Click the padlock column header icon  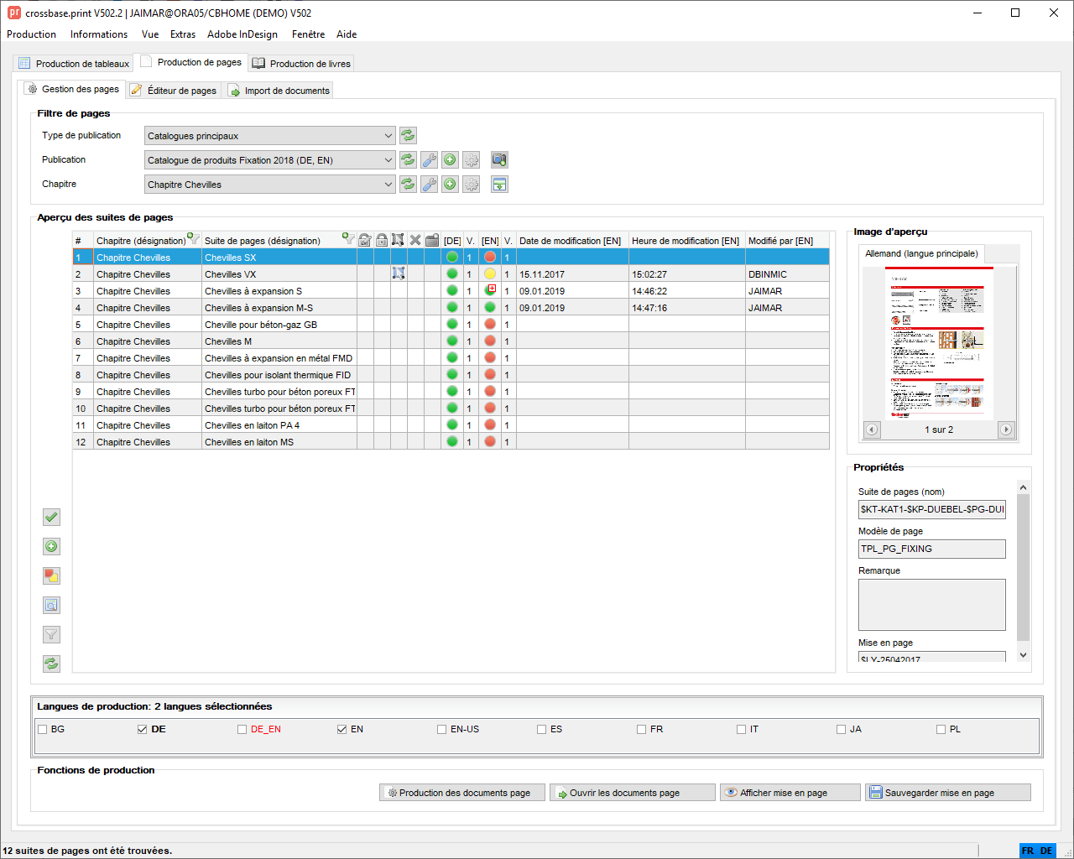(x=382, y=240)
